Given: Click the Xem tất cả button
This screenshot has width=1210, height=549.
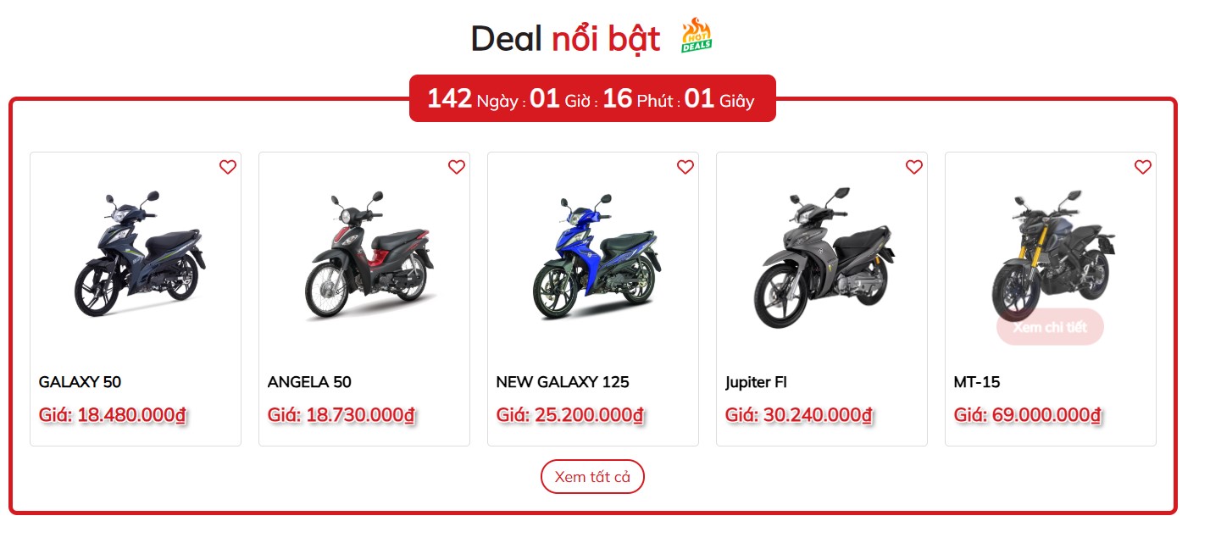Looking at the screenshot, I should (592, 477).
